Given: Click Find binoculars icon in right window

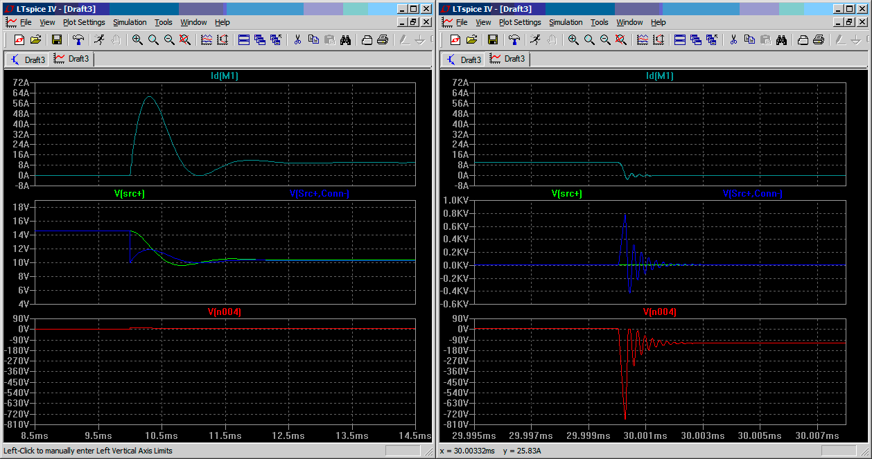Looking at the screenshot, I should tap(781, 39).
